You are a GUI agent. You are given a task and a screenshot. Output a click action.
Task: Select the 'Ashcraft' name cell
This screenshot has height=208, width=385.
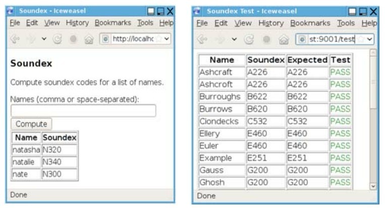coord(222,72)
